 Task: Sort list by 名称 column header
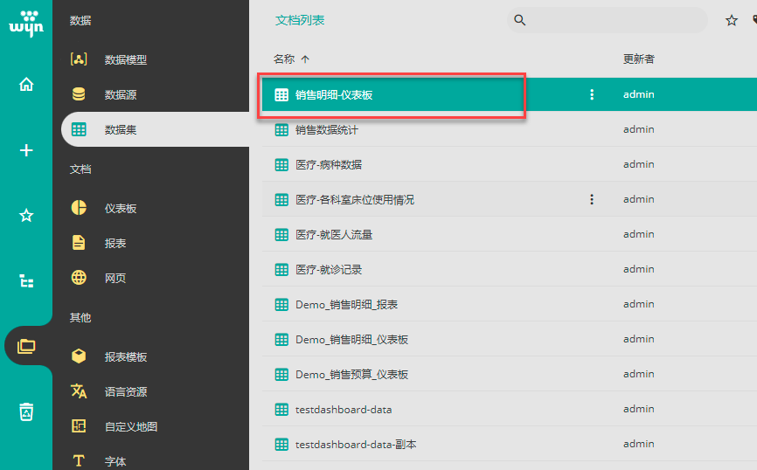pyautogui.click(x=285, y=59)
